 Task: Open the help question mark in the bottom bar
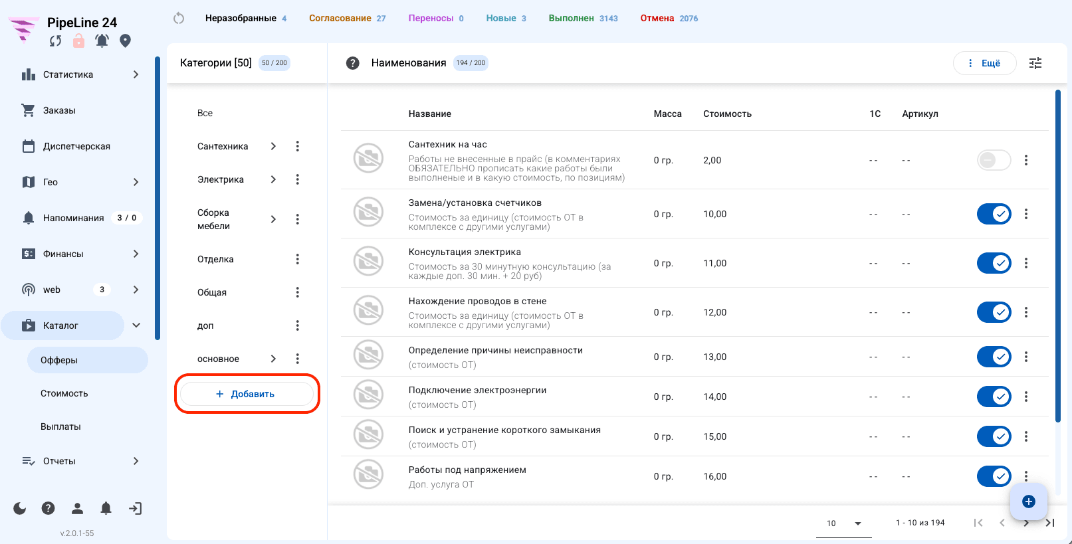click(x=48, y=508)
